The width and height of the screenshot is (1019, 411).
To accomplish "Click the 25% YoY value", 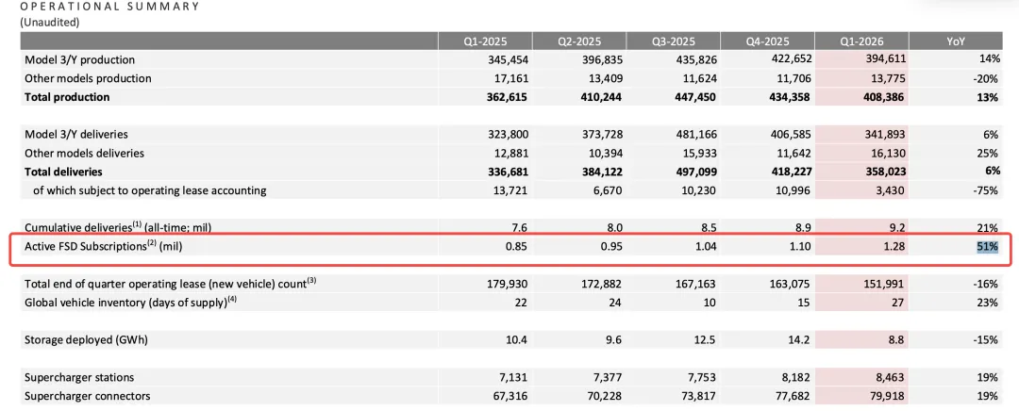I will point(988,154).
